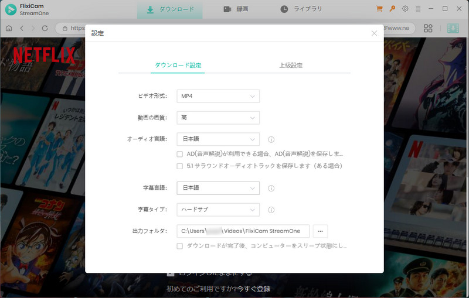Switch to 上級設定 tab
This screenshot has width=469, height=298.
point(291,65)
